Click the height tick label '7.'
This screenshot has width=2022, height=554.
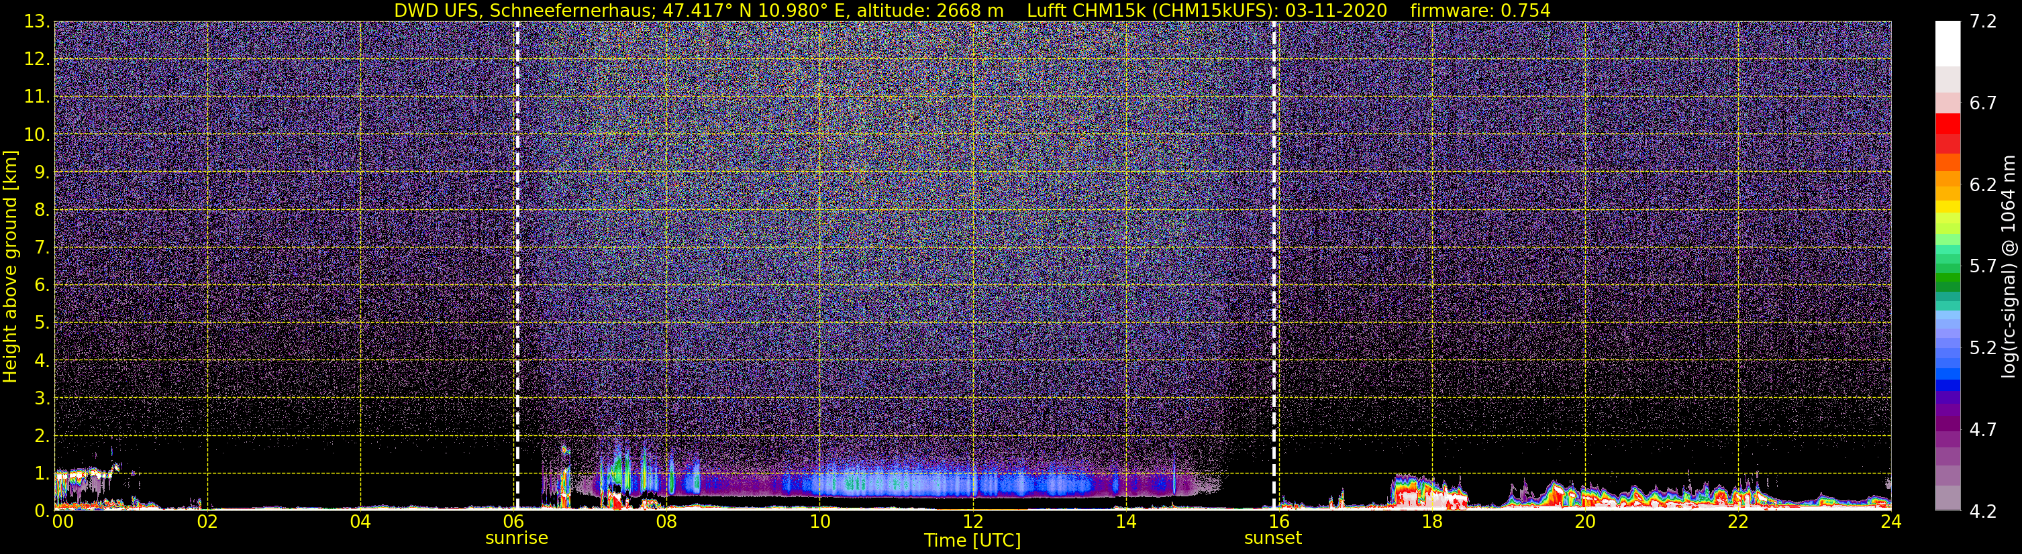coord(42,248)
